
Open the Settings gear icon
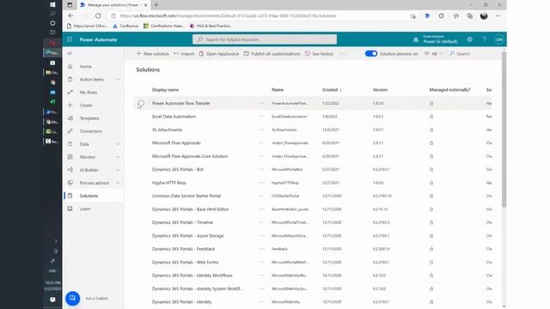click(x=470, y=39)
